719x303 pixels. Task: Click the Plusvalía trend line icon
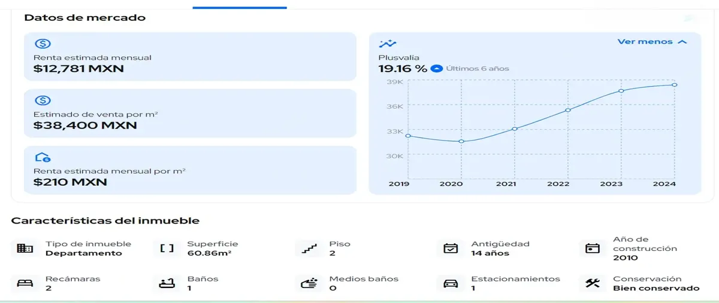coord(388,43)
